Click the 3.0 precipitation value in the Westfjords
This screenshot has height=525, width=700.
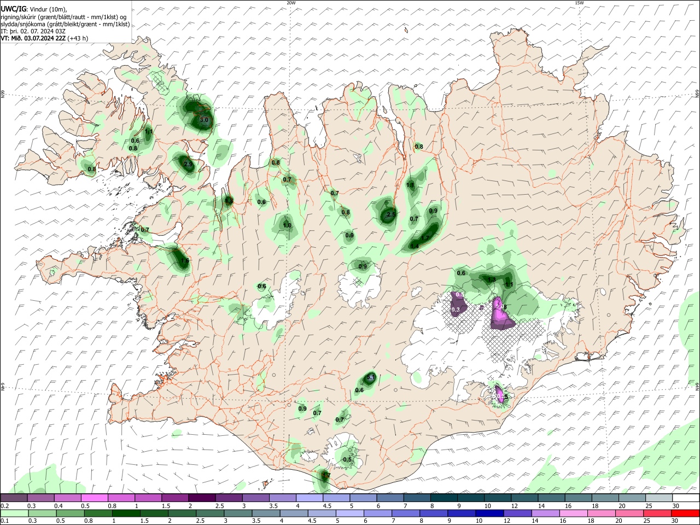(x=204, y=119)
